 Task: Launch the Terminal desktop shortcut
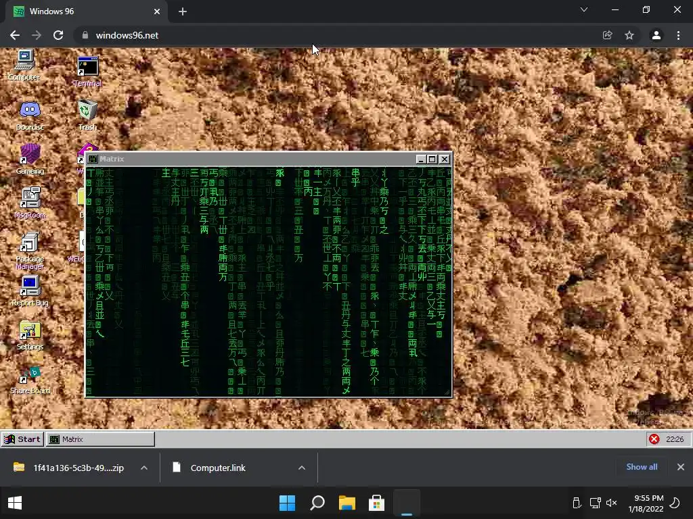coord(87,70)
